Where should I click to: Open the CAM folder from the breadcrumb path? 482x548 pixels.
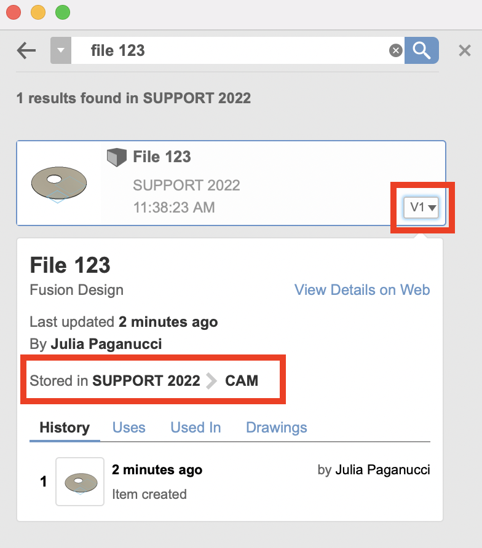(242, 380)
